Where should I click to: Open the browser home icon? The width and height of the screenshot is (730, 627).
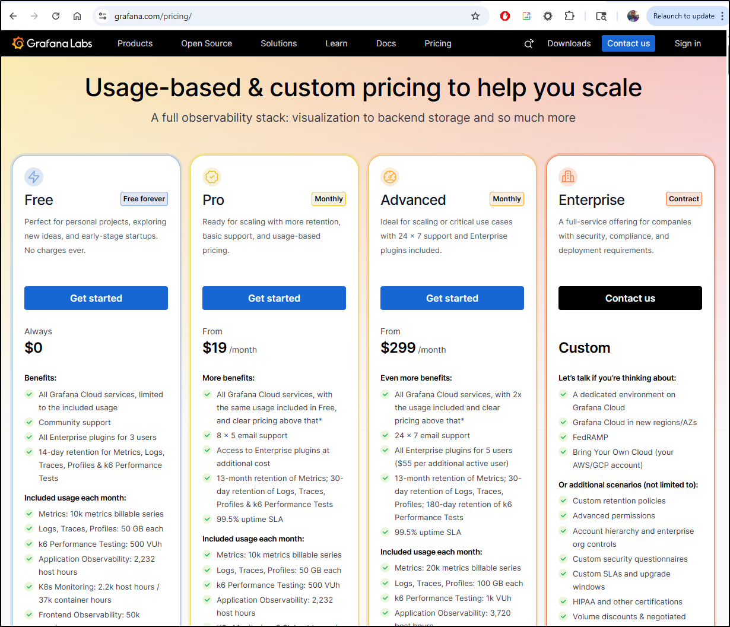point(77,16)
